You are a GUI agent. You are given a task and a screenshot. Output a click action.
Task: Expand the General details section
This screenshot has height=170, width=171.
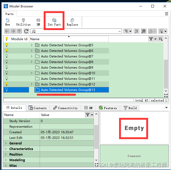point(6,143)
